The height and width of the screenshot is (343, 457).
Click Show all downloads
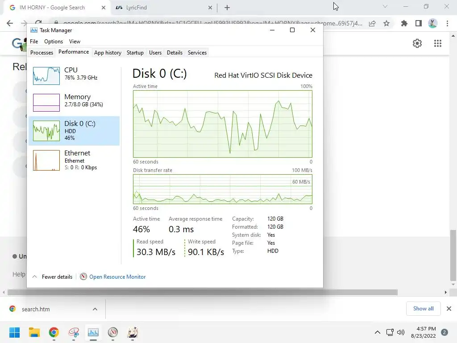tap(423, 309)
